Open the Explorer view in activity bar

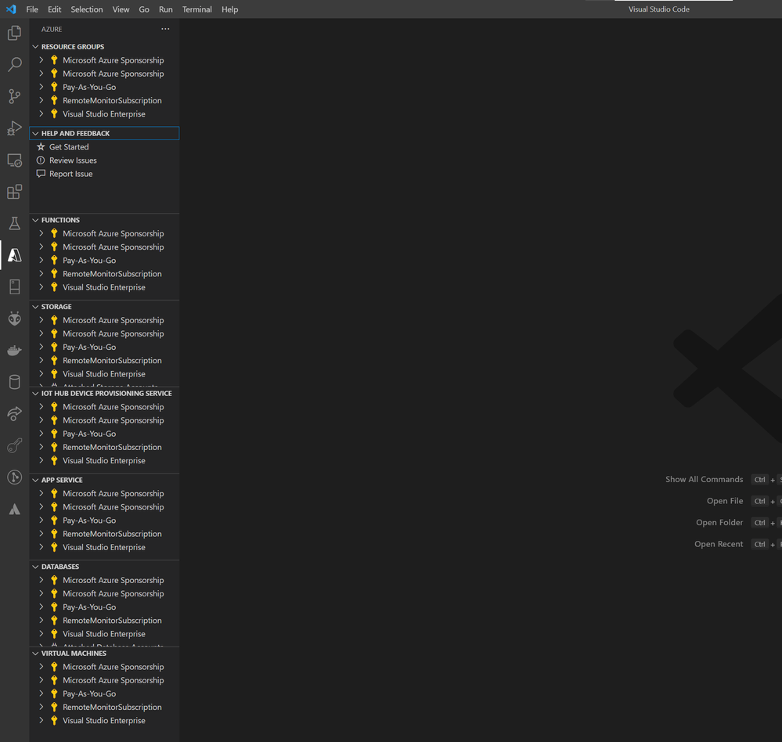pos(14,33)
